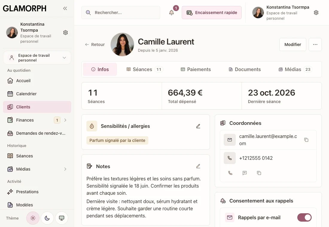Click Camille Laurent's profile photo

pyautogui.click(x=122, y=45)
